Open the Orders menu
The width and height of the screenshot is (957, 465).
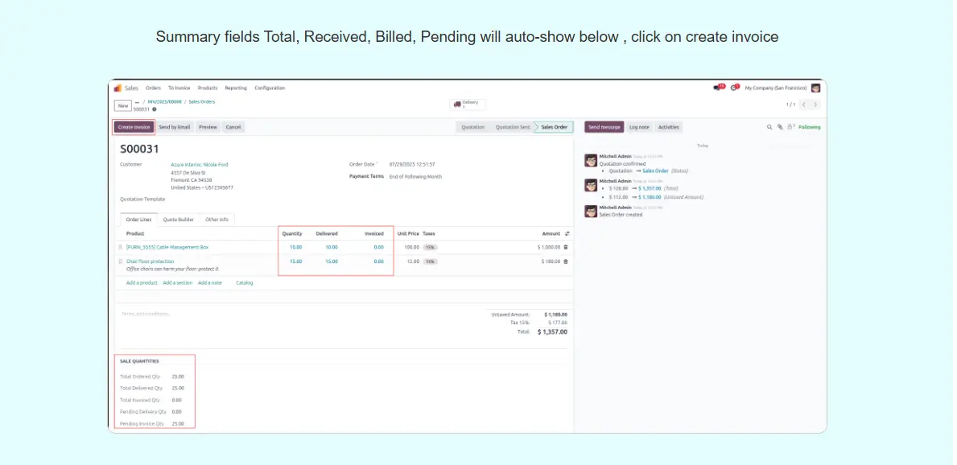[153, 88]
